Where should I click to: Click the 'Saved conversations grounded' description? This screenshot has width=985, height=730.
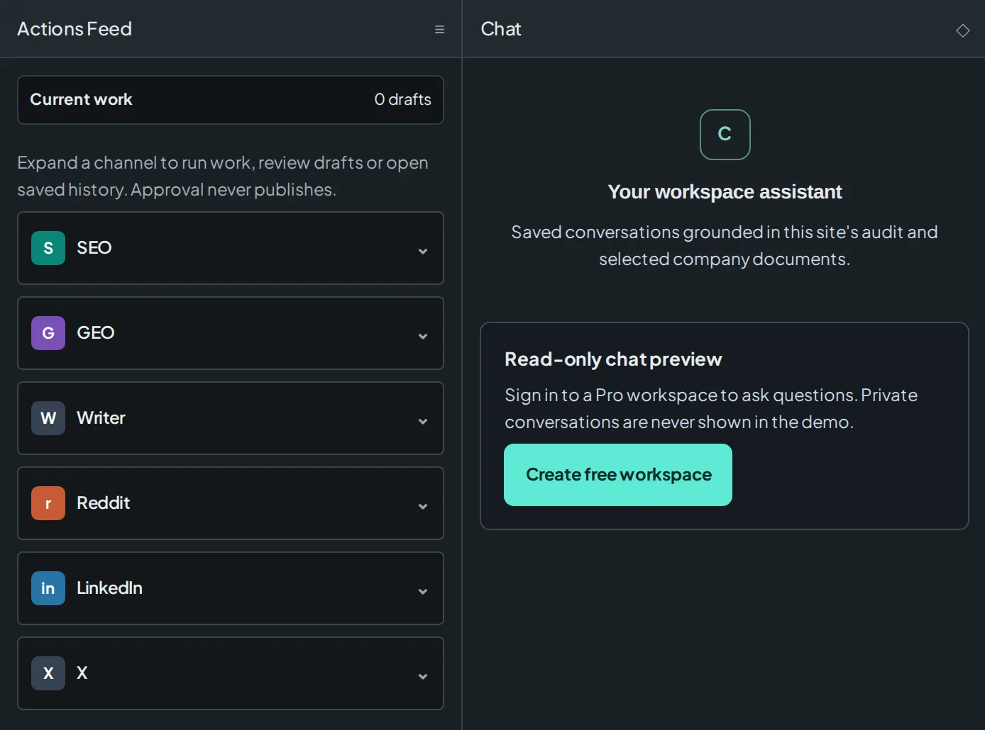coord(725,246)
